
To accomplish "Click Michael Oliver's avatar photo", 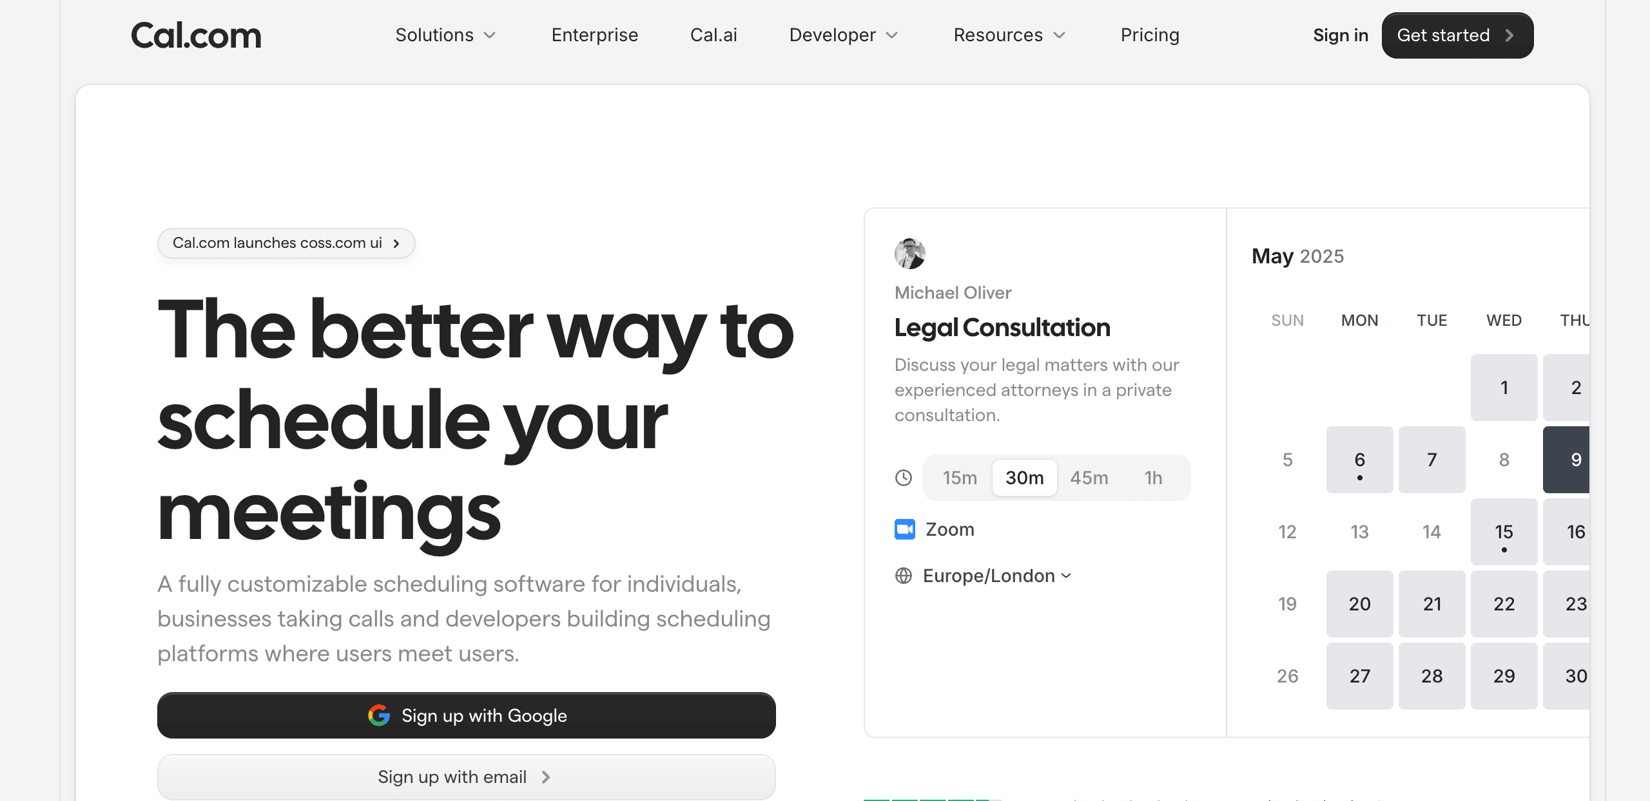I will tap(909, 254).
